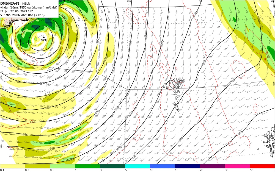The height and width of the screenshot is (172, 275).
Task: Click the '30' legend scale value
Action: click(227, 170)
